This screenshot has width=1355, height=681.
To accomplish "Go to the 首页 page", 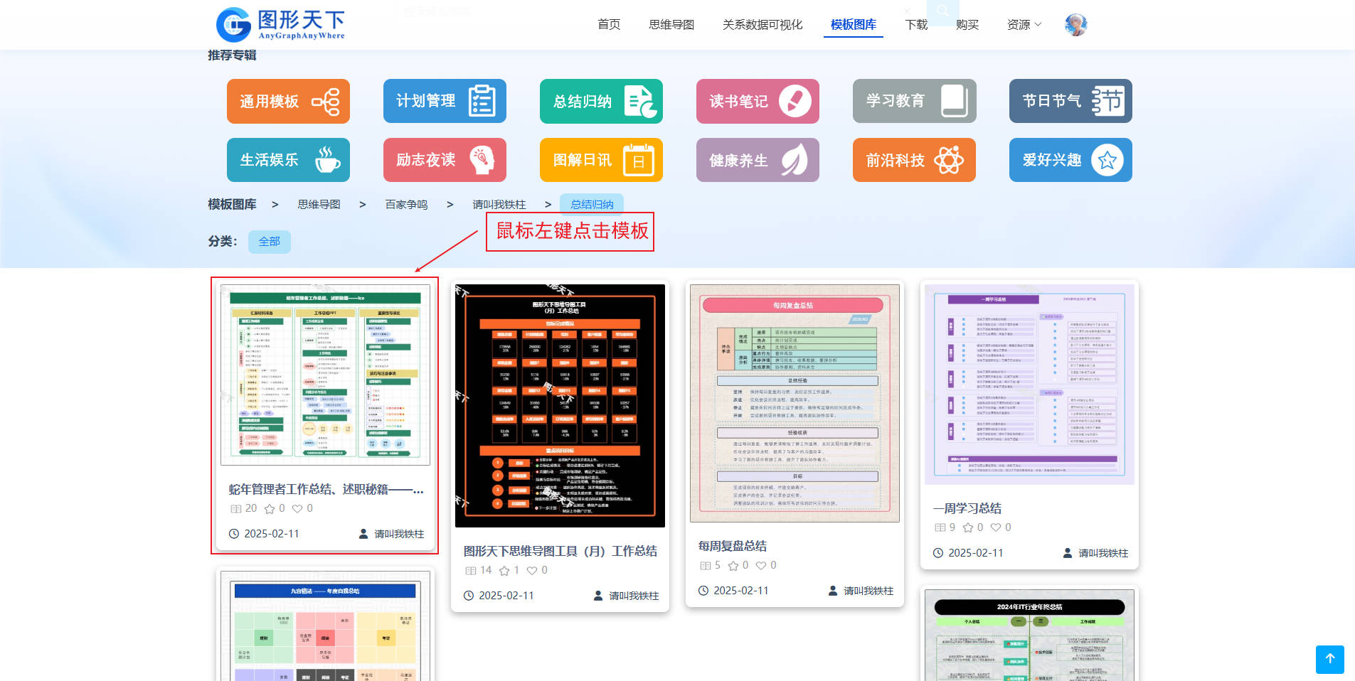I will tap(608, 25).
